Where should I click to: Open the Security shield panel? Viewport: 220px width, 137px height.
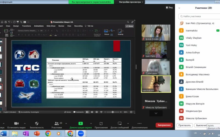pyautogui.click(x=37, y=124)
